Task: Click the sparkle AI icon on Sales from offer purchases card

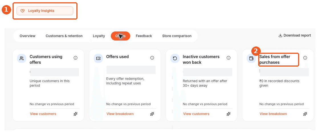Action: [305, 114]
